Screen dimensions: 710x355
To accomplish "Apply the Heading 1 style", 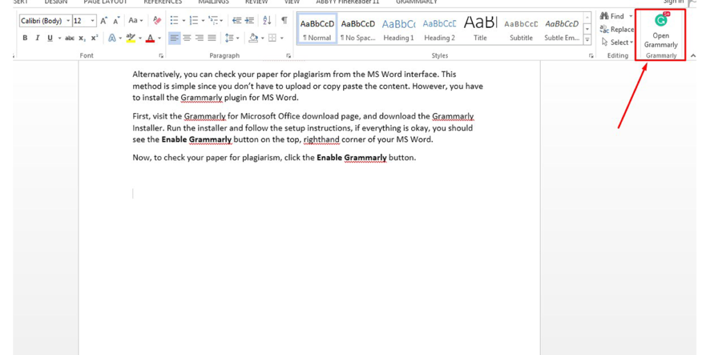I will (399, 28).
